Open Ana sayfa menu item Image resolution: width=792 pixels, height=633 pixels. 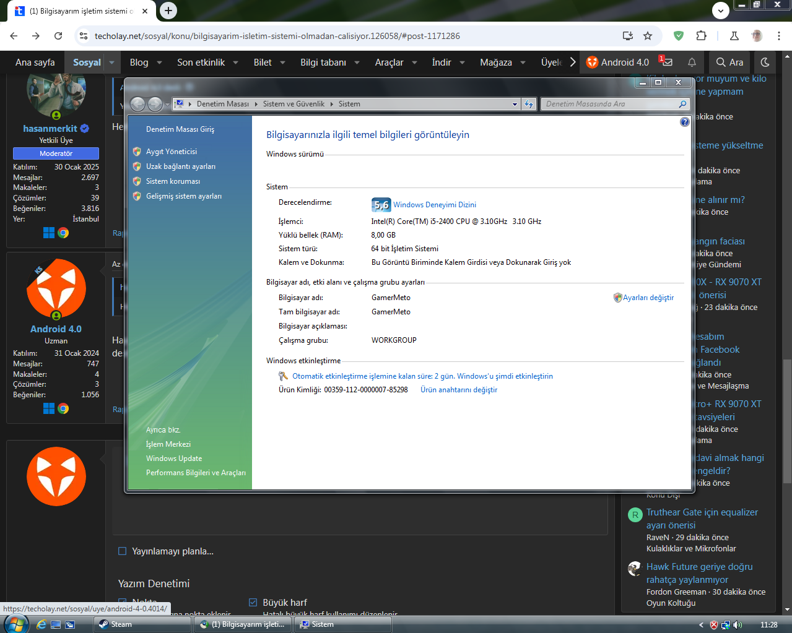point(35,62)
